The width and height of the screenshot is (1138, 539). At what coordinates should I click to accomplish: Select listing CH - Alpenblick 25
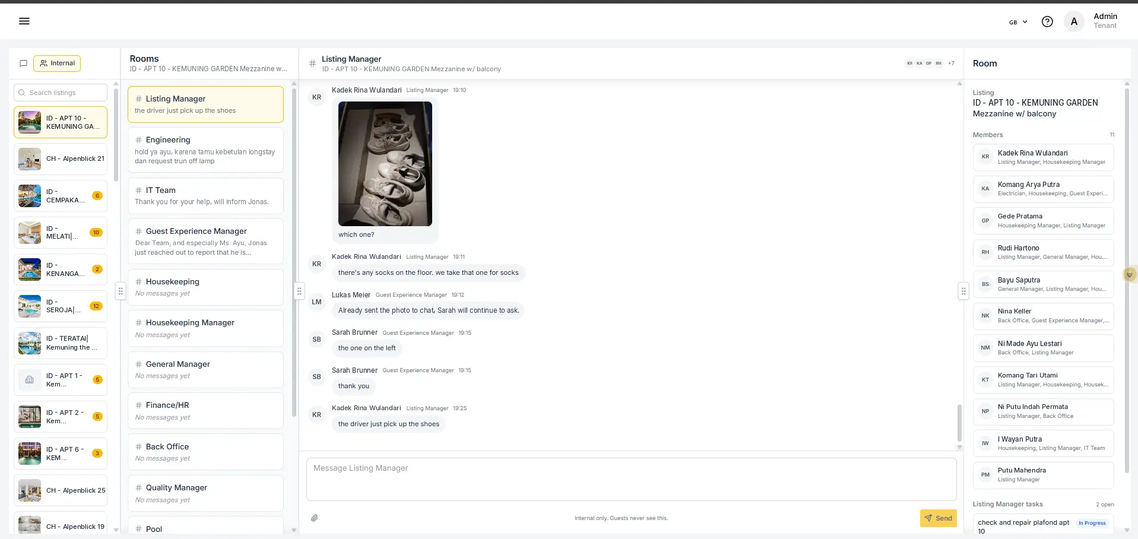(61, 490)
